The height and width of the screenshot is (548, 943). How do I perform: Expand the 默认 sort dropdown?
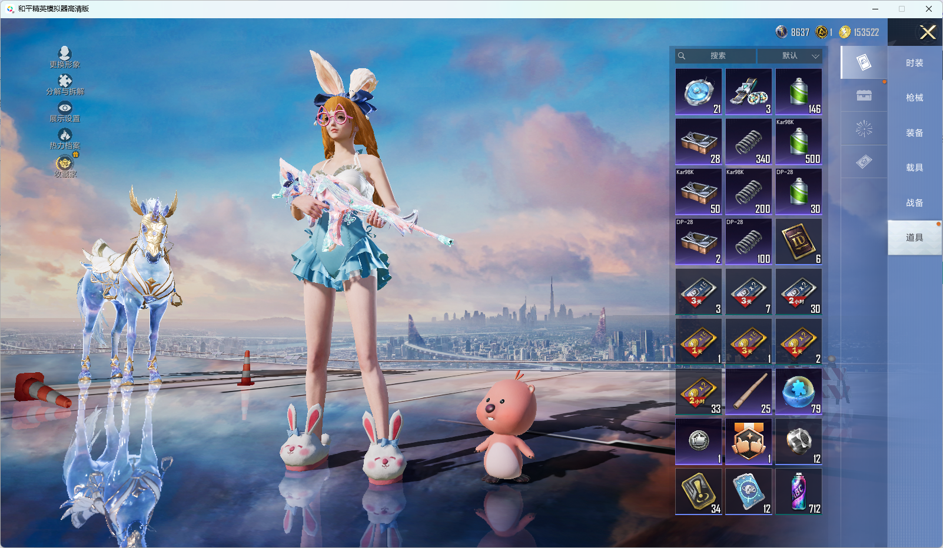[789, 56]
